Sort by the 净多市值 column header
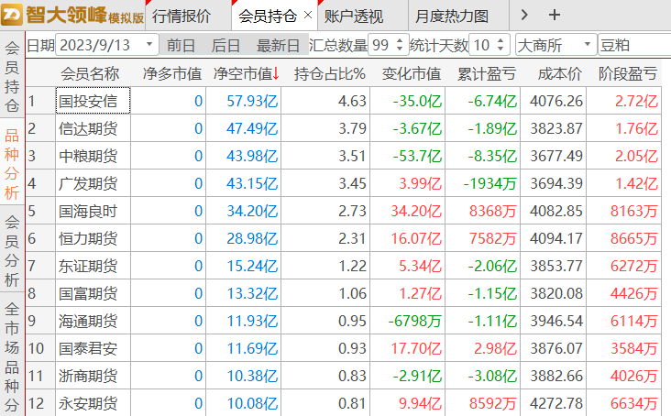Image resolution: width=671 pixels, height=416 pixels. [x=171, y=74]
